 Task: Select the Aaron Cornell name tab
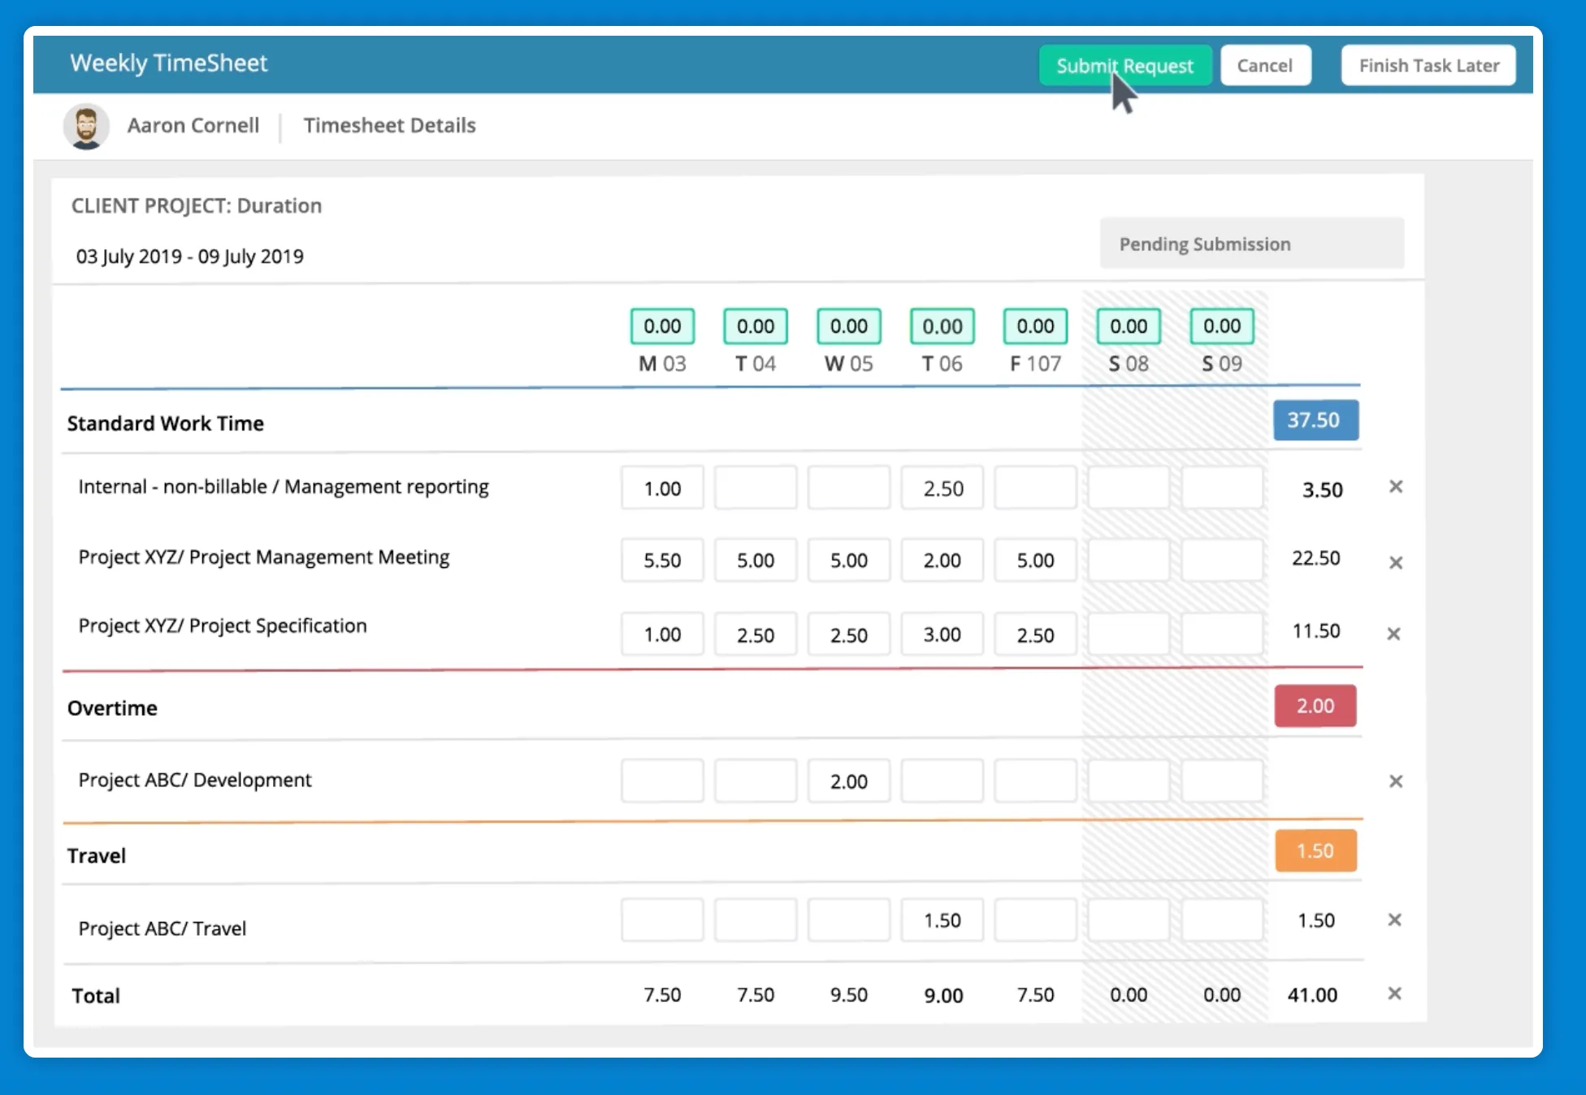click(x=193, y=126)
